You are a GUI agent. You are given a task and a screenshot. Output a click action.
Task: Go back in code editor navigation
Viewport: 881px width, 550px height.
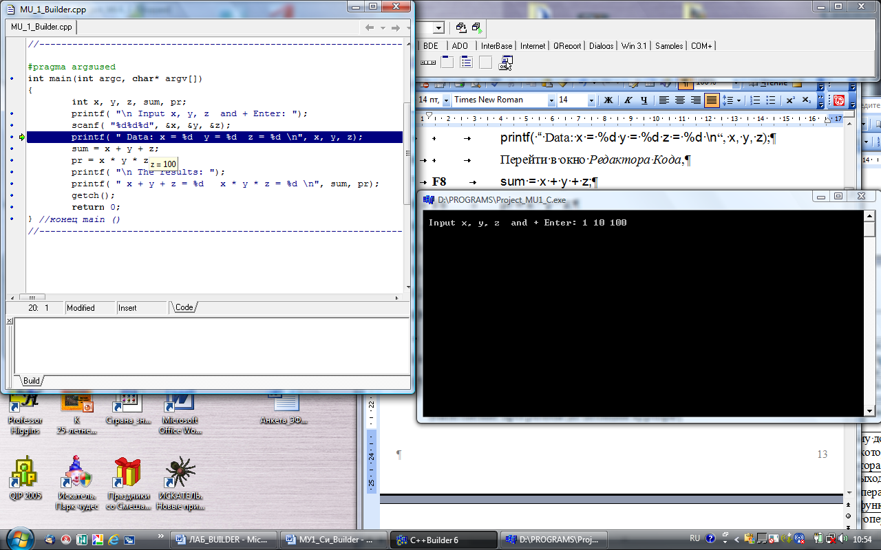[x=370, y=28]
